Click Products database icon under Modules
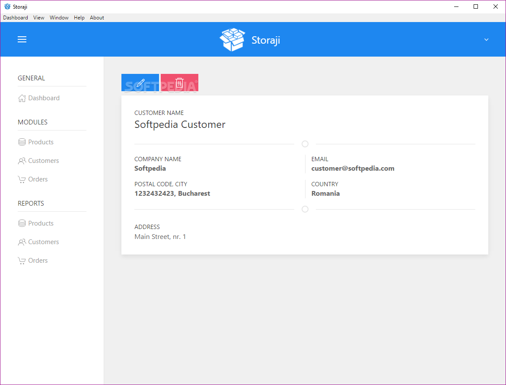The width and height of the screenshot is (506, 385). click(x=22, y=142)
